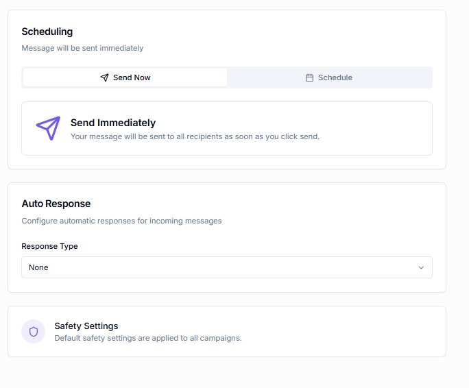Expand the Response Type chevron arrow
The width and height of the screenshot is (469, 388).
[x=421, y=267]
